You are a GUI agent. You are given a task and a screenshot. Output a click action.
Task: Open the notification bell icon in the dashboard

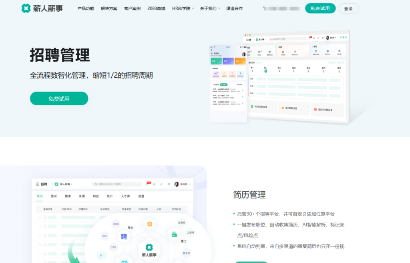pyautogui.click(x=147, y=184)
